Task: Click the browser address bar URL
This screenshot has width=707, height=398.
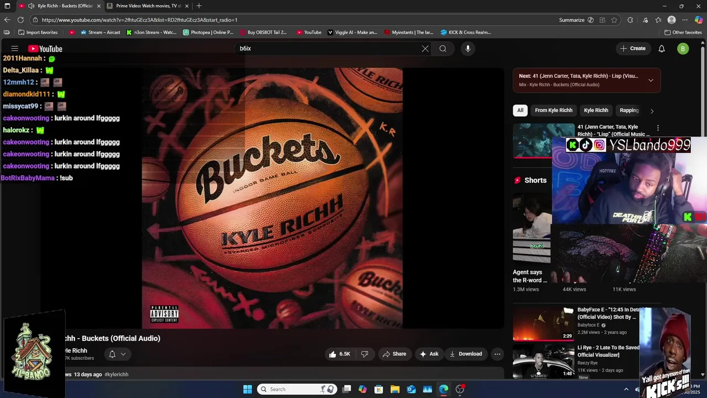Action: [139, 20]
